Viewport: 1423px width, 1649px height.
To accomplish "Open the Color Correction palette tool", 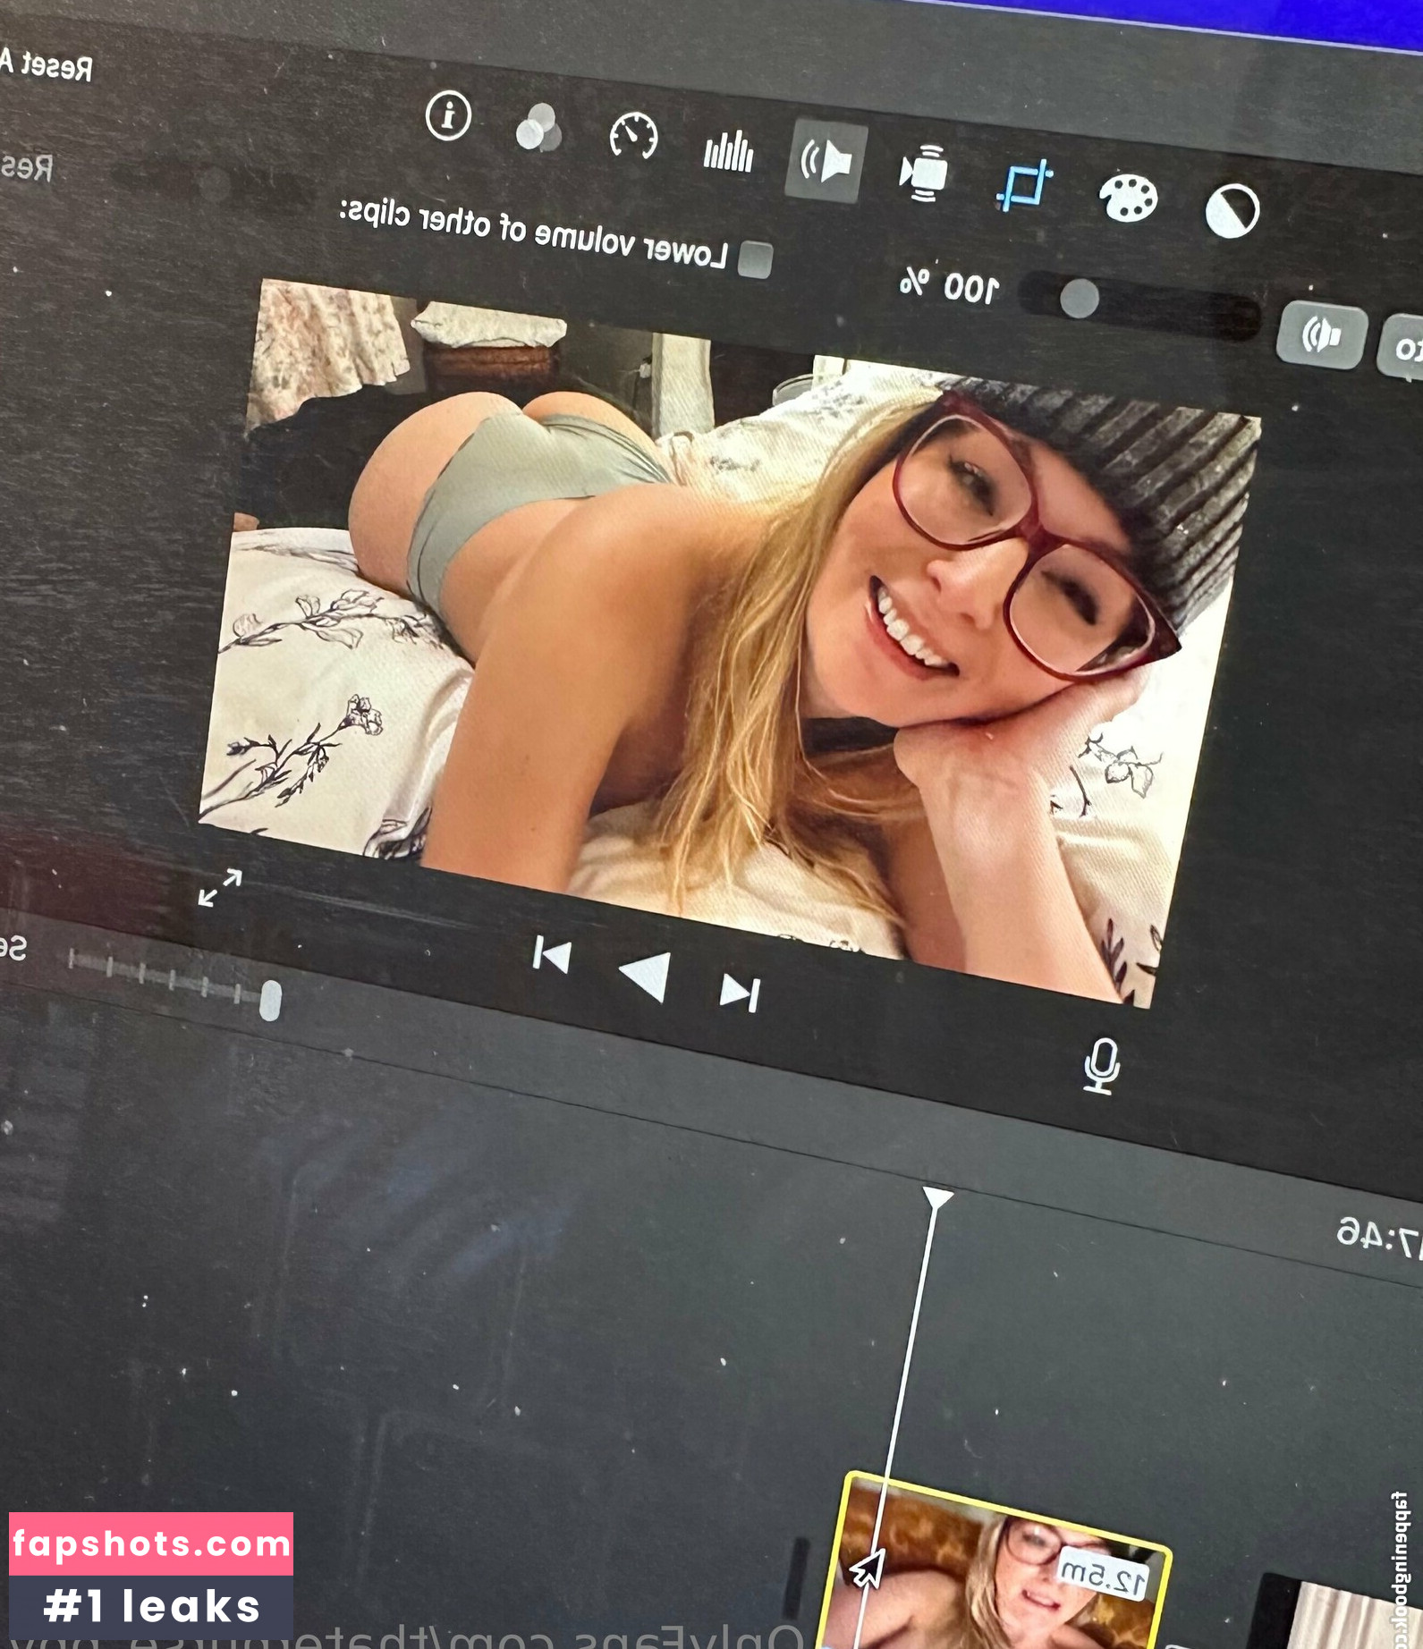I will (x=1127, y=198).
